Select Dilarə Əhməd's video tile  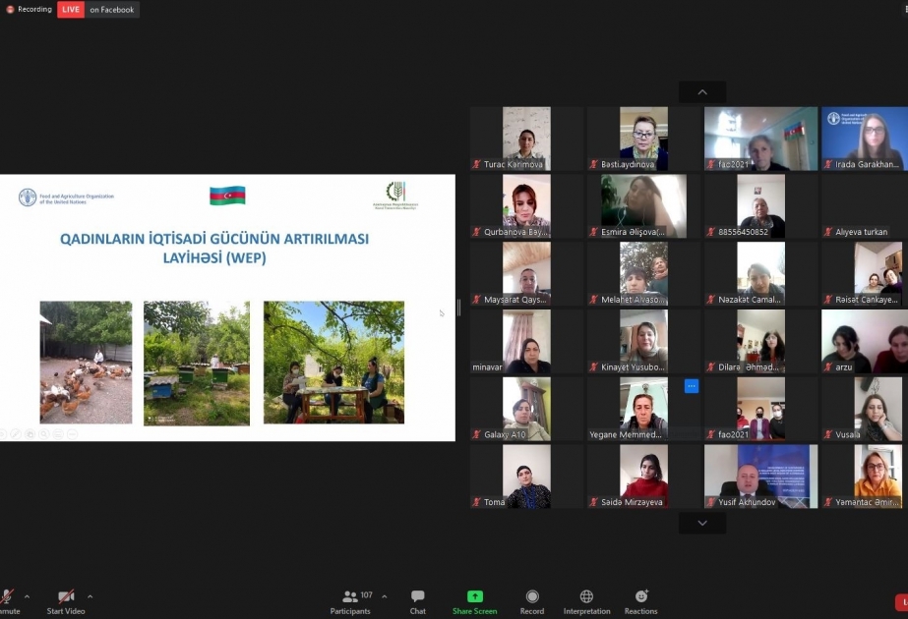pos(760,341)
